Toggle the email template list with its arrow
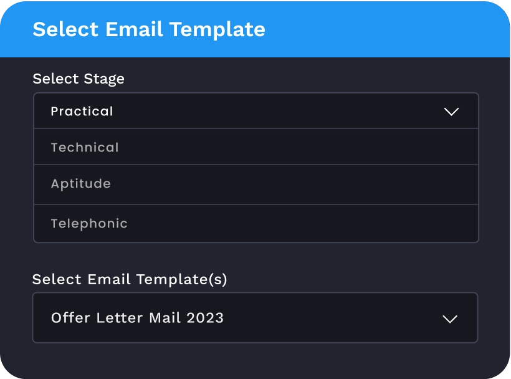The width and height of the screenshot is (511, 379). coord(449,319)
